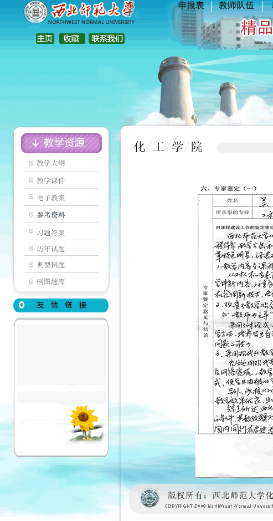Click the bullet icon beside 教学大纲

[31, 163]
